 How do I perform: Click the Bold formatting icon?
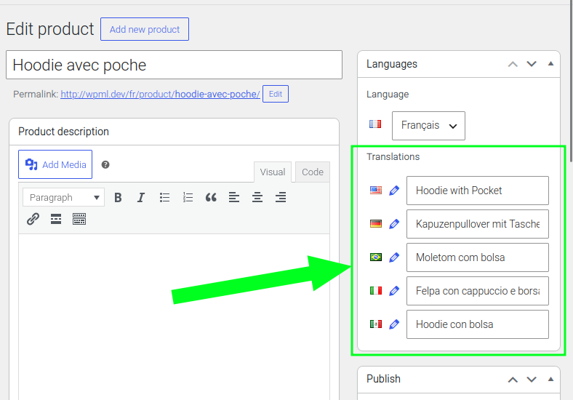click(x=118, y=197)
